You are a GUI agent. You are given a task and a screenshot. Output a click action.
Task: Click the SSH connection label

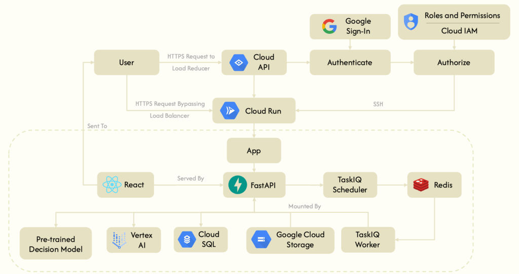pos(380,104)
